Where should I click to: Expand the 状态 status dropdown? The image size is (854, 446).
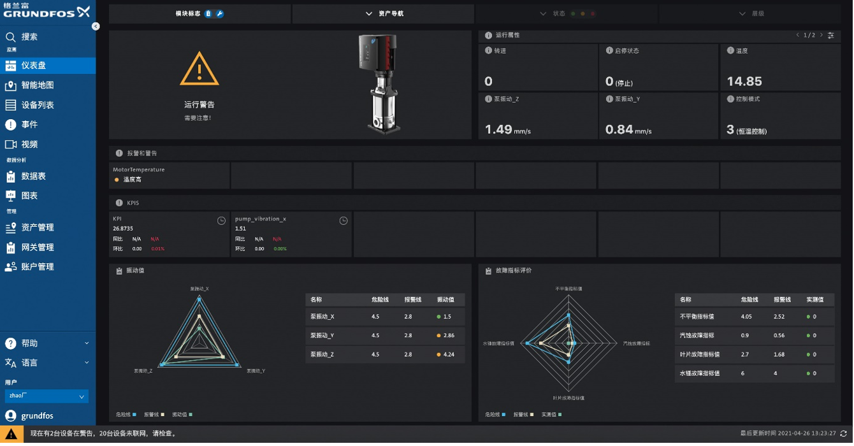567,13
